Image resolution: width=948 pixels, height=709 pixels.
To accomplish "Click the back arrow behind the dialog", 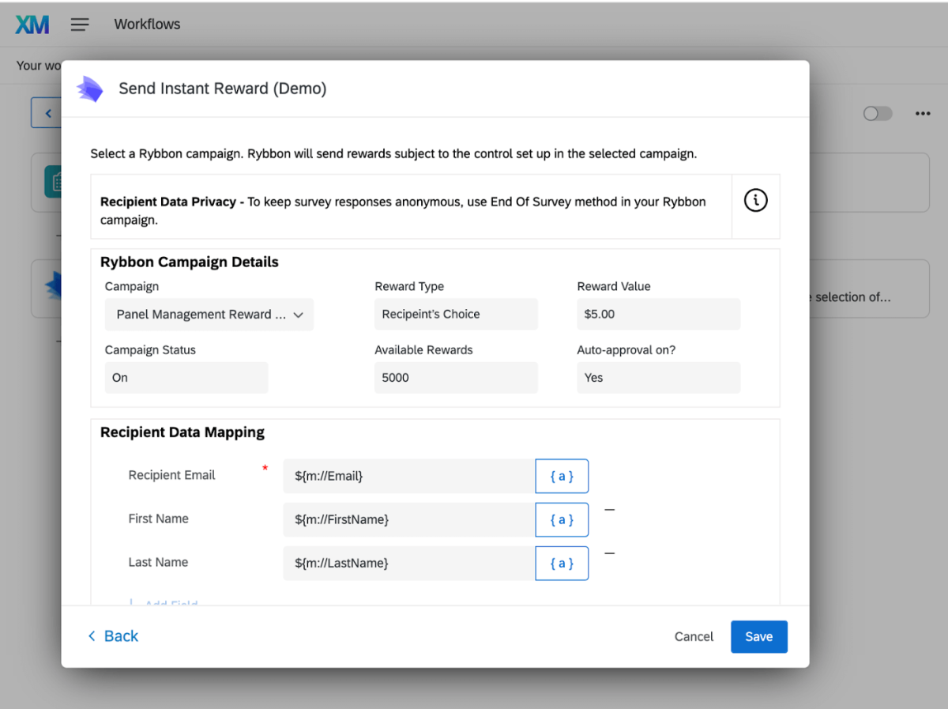I will (x=47, y=113).
